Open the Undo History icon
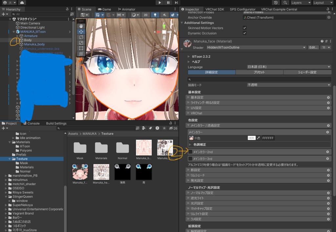 pyautogui.click(x=276, y=3)
